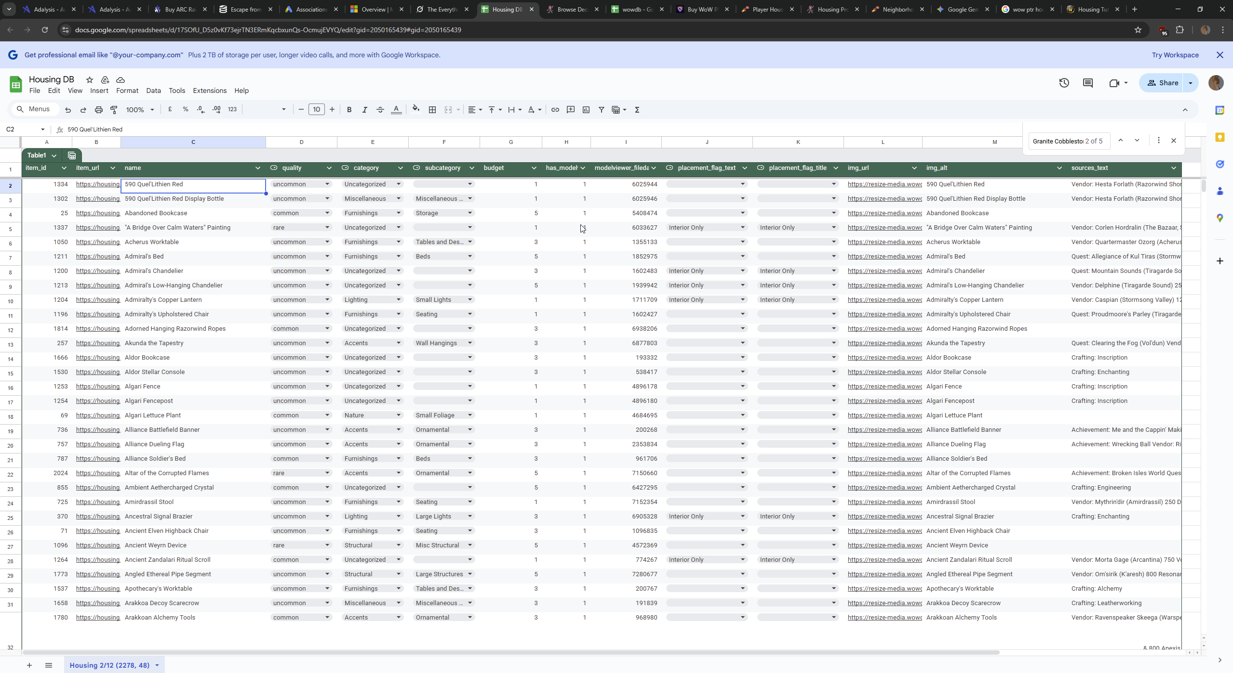Screen dimensions: 1233x673
Task: Open quality dropdown for Abandoned Bookcase row
Action: point(327,213)
